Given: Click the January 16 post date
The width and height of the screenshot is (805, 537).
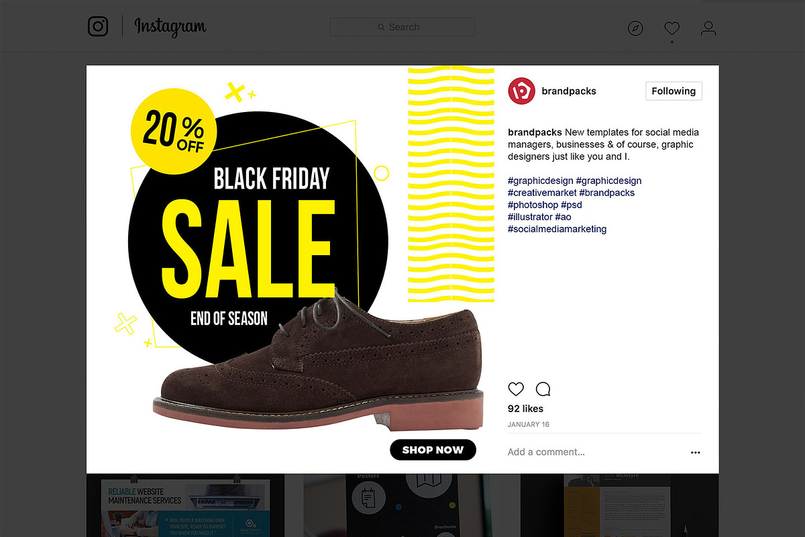Looking at the screenshot, I should pos(528,424).
